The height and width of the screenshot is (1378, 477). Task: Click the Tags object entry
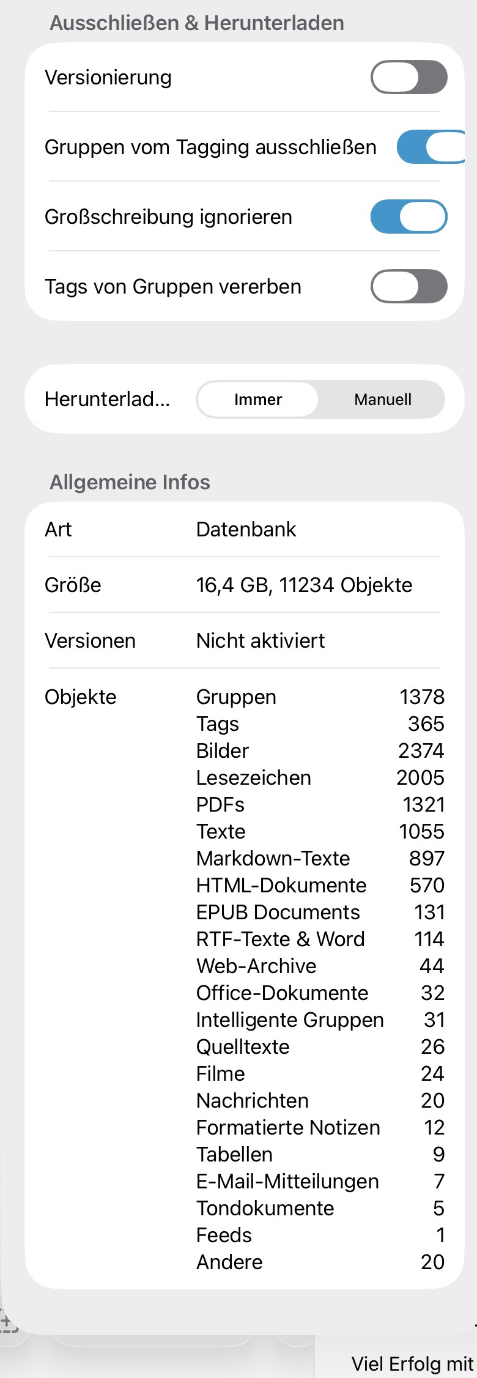[x=218, y=724]
